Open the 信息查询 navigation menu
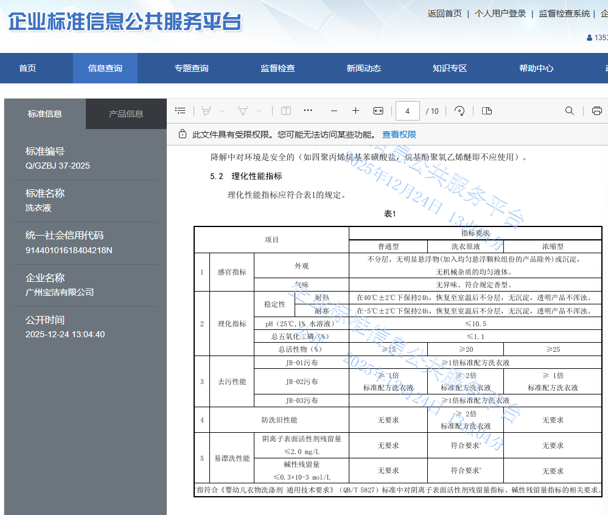Viewport: 608px width, 515px height. click(105, 68)
